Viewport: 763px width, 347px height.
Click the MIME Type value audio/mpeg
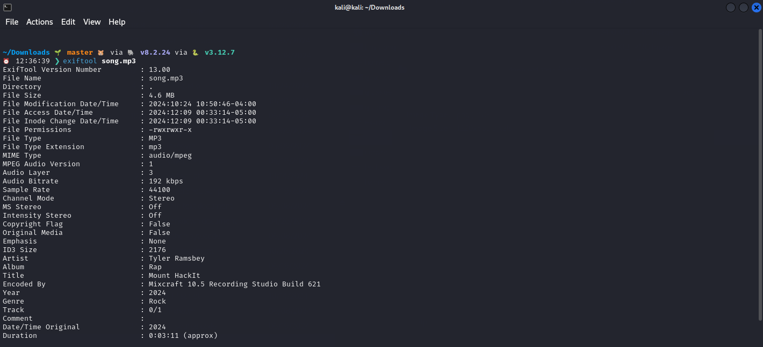170,156
